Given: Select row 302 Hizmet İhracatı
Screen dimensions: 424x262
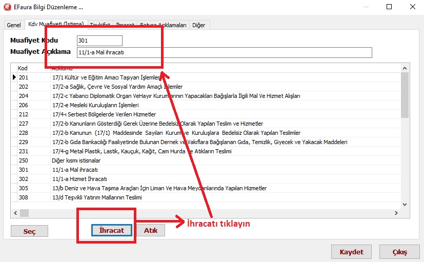Looking at the screenshot, I should click(79, 179).
